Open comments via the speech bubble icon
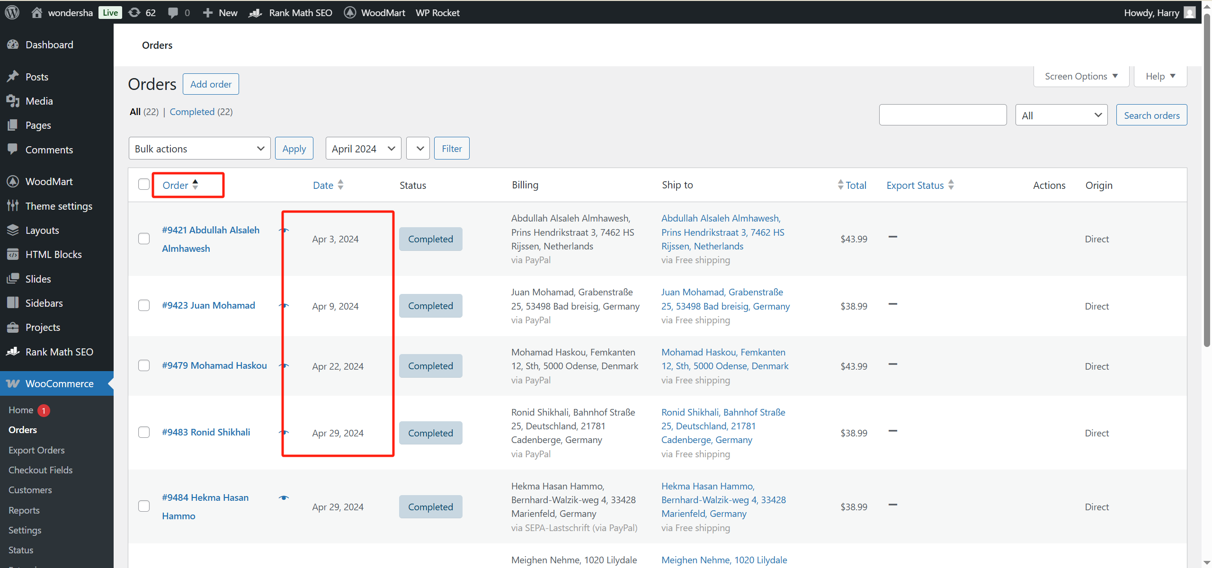Viewport: 1212px width, 568px height. point(175,12)
